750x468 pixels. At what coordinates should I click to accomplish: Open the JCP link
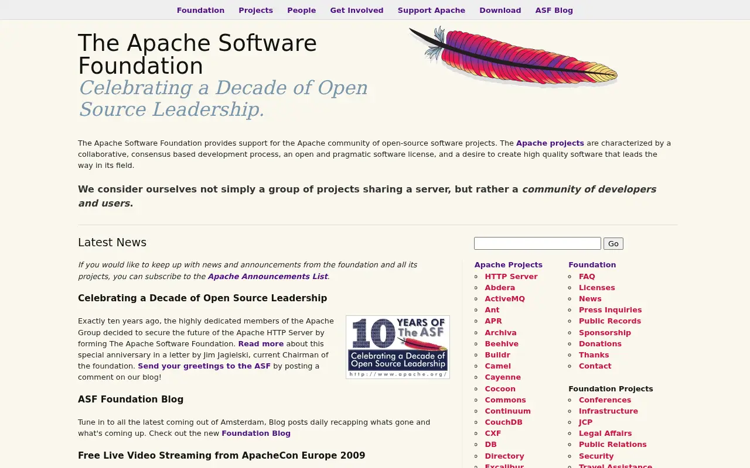tap(585, 422)
